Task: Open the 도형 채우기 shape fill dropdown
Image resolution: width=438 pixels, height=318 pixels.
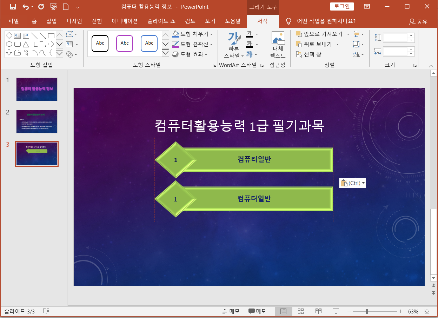Action: (193, 34)
